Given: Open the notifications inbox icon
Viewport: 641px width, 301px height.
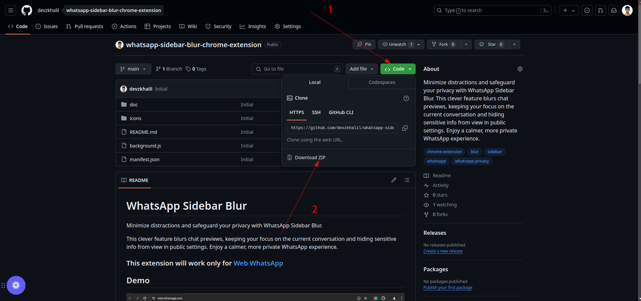Looking at the screenshot, I should (614, 10).
